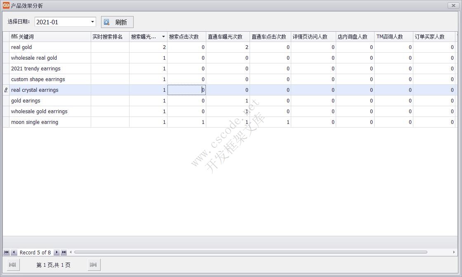Screen dimensions: 462x277
Task: Click 搜索曝光 value 2 in 'real gold' row
Action: [148, 47]
